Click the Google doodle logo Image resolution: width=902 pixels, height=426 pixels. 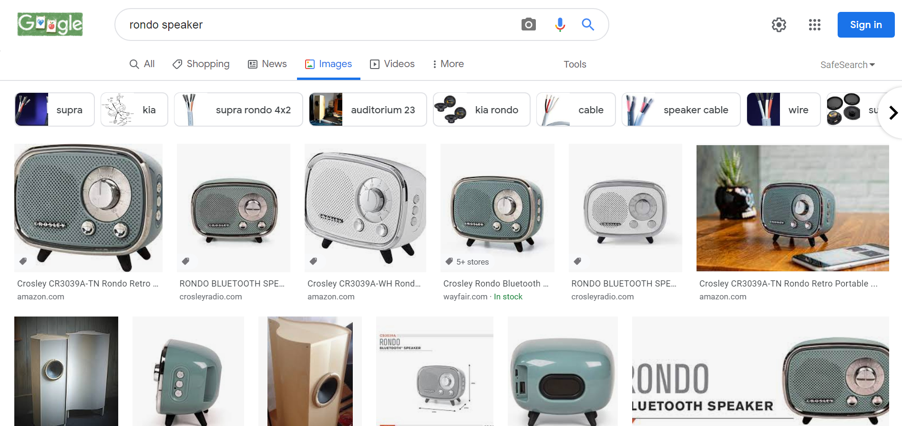click(x=50, y=24)
